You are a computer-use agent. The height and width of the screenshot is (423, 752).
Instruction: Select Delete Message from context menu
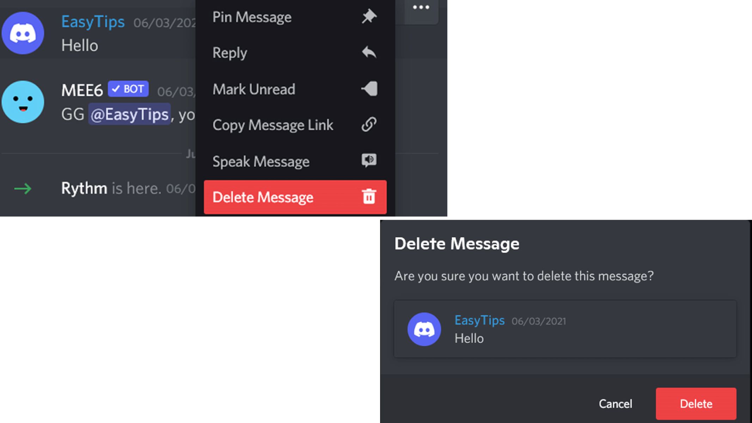[295, 197]
